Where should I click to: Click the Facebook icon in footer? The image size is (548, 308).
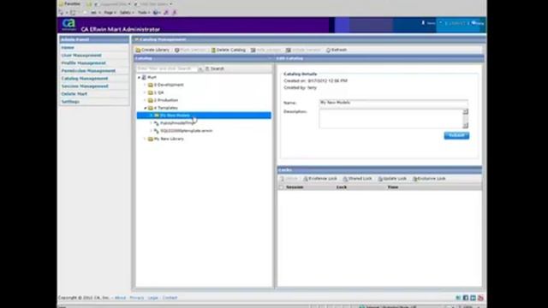[466, 298]
